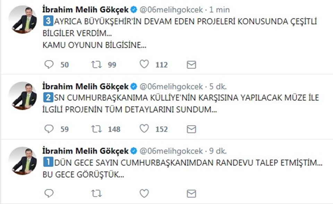Retweet the tweet with 99 retweets
Image resolution: width=333 pixels, height=204 pixels.
tap(96, 64)
